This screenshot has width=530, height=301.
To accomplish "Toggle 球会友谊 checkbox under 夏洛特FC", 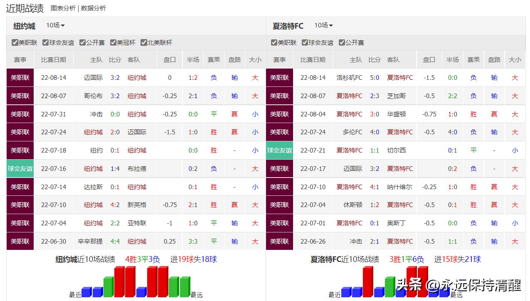I will pyautogui.click(x=305, y=42).
